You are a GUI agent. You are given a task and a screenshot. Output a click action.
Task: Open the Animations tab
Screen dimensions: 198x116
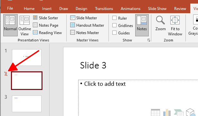(x=130, y=9)
